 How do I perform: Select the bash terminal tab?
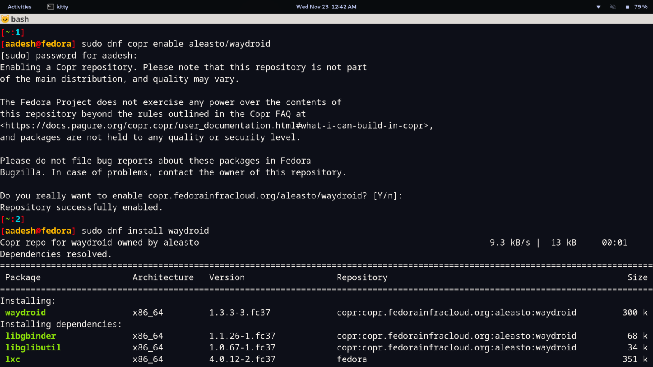pyautogui.click(x=20, y=19)
